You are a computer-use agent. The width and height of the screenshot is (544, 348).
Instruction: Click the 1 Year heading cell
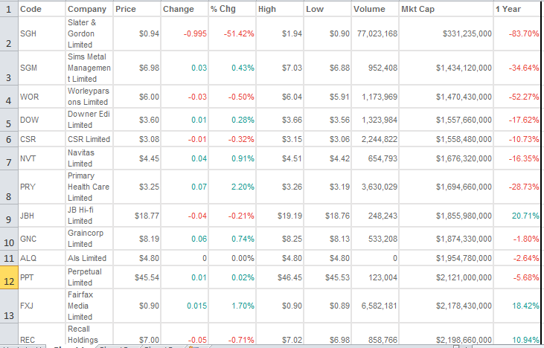click(517, 9)
